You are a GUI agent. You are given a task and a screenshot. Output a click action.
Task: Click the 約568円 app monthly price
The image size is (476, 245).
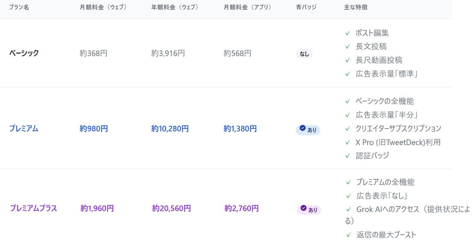tap(238, 53)
